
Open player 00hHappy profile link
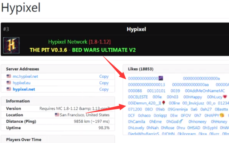coord(193,97)
